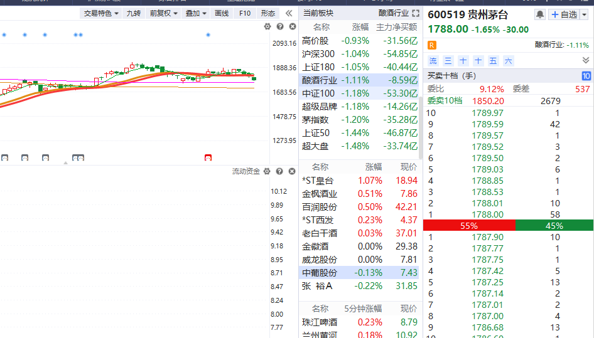Toggle the 九转 indicator
This screenshot has height=338, width=594.
click(x=133, y=13)
